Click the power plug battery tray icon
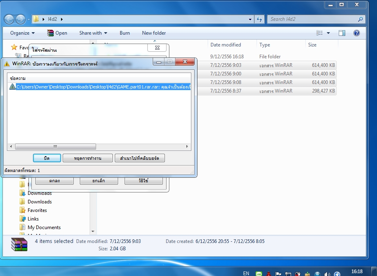 tap(298, 274)
